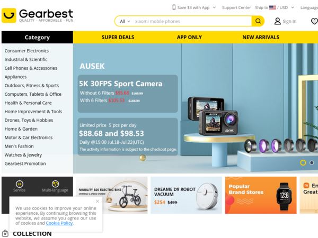Viewport: 318px width, 238px height.
Task: Click the Sign In user icon
Action: (277, 21)
